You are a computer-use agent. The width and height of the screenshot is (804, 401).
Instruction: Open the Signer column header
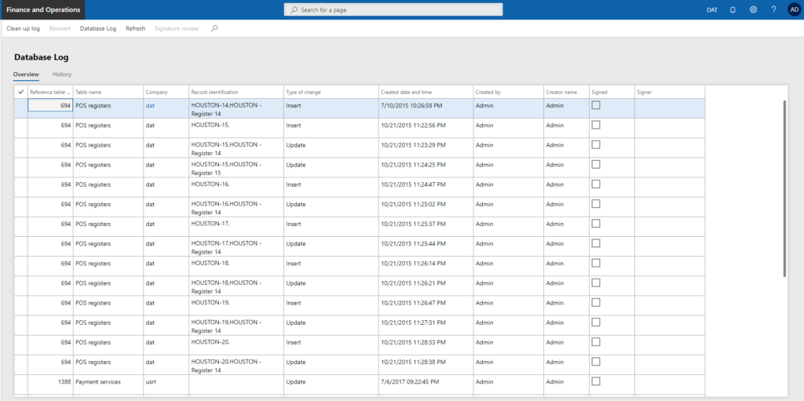tap(671, 93)
